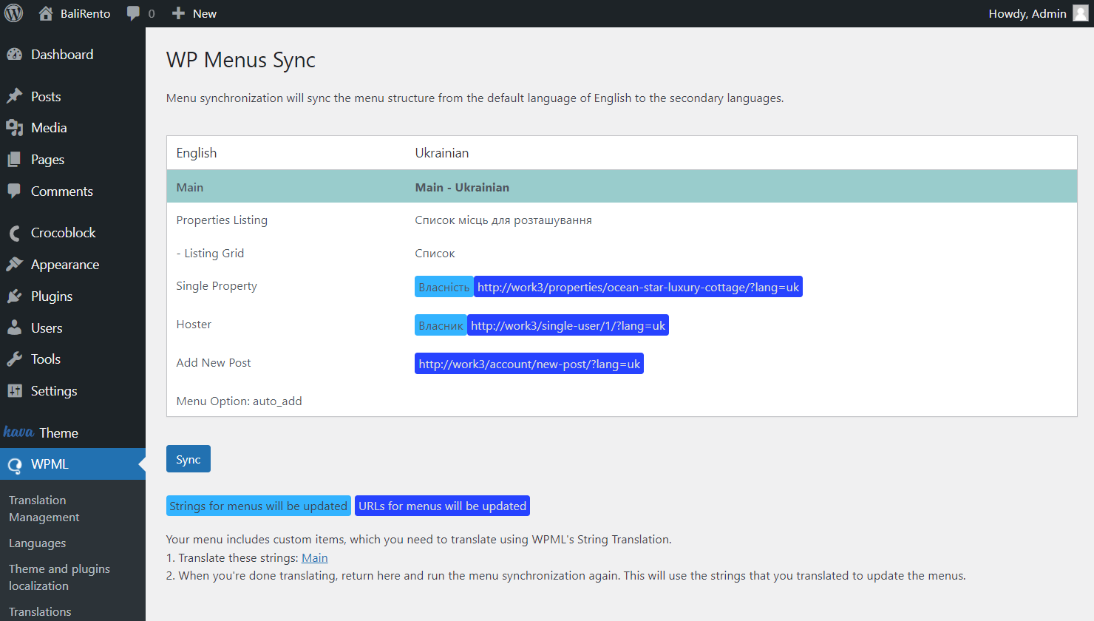Click Strings for menus will be updated legend

click(259, 506)
